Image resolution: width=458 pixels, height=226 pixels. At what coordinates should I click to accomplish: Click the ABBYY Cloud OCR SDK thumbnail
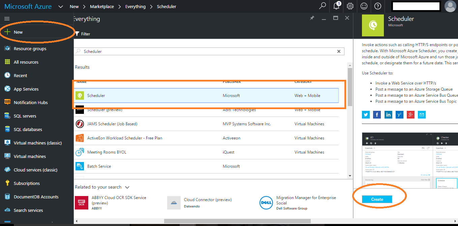coord(81,202)
